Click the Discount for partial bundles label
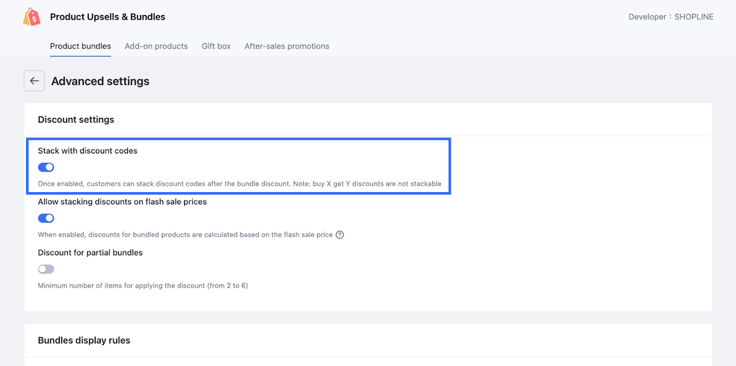 pos(90,253)
